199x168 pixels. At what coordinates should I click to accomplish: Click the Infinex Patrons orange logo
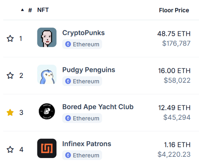coord(47,148)
